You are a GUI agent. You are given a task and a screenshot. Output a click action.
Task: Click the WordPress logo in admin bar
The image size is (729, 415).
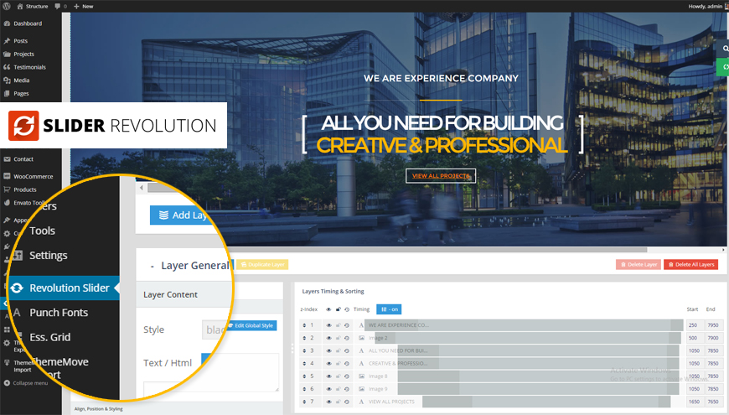[x=7, y=6]
